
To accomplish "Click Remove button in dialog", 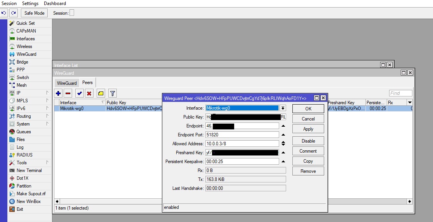I will (308, 171).
